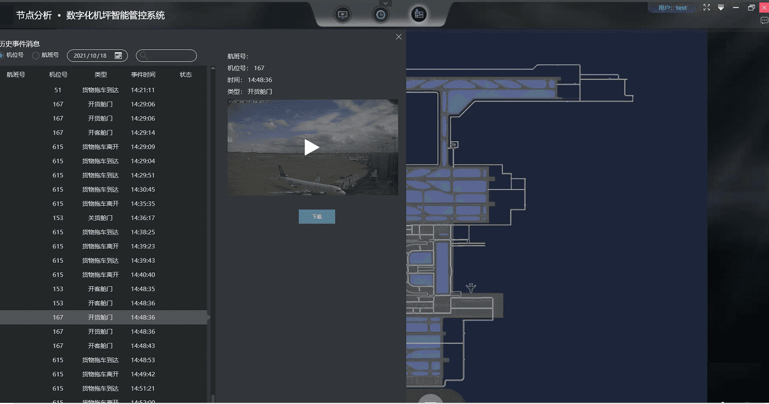Expand the top toolbar chevron arrow
Viewport: 769px width, 404px height.
(x=386, y=3)
